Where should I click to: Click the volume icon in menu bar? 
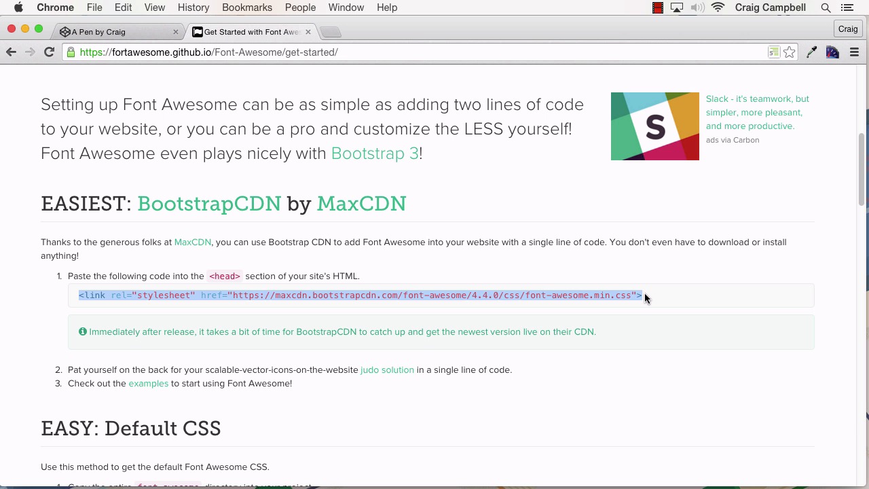tap(697, 7)
